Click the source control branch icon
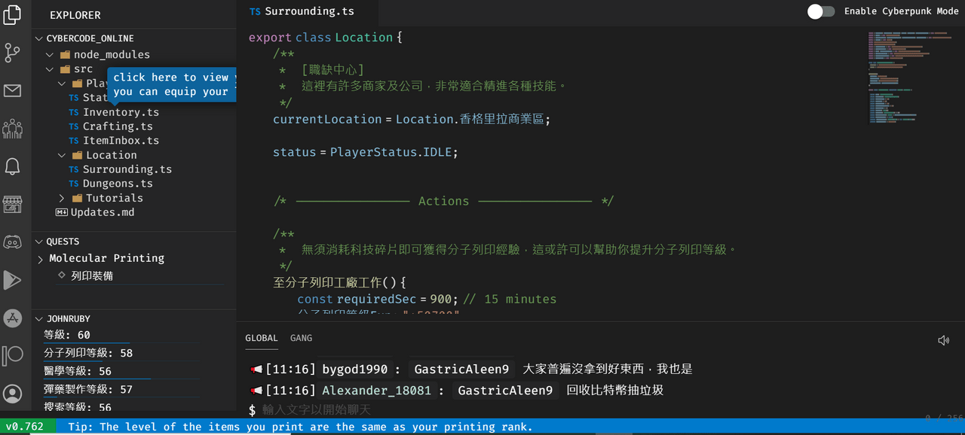This screenshot has width=965, height=435. click(x=13, y=53)
